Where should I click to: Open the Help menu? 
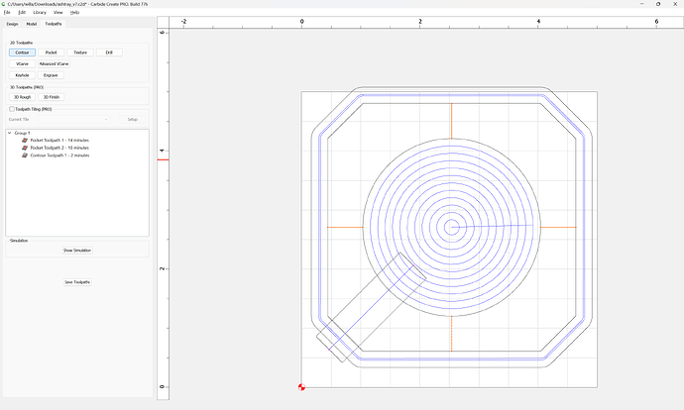pos(75,12)
